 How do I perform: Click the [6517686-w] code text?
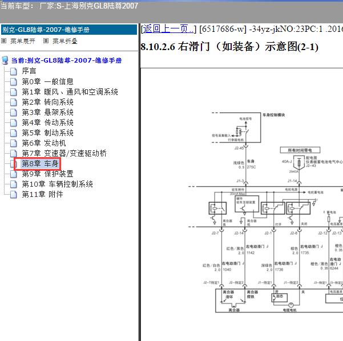(223, 29)
